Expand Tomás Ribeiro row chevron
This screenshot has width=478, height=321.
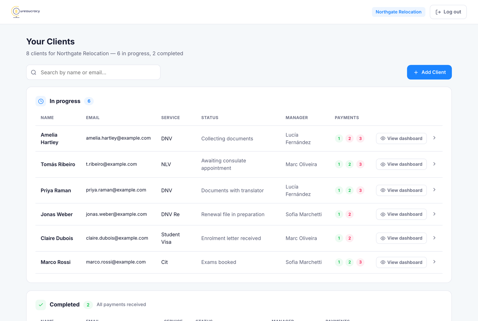click(x=434, y=164)
